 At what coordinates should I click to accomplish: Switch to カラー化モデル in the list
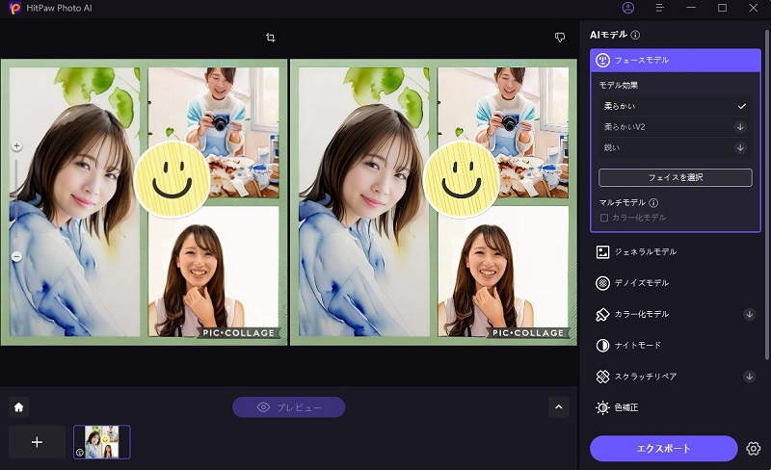[676, 314]
